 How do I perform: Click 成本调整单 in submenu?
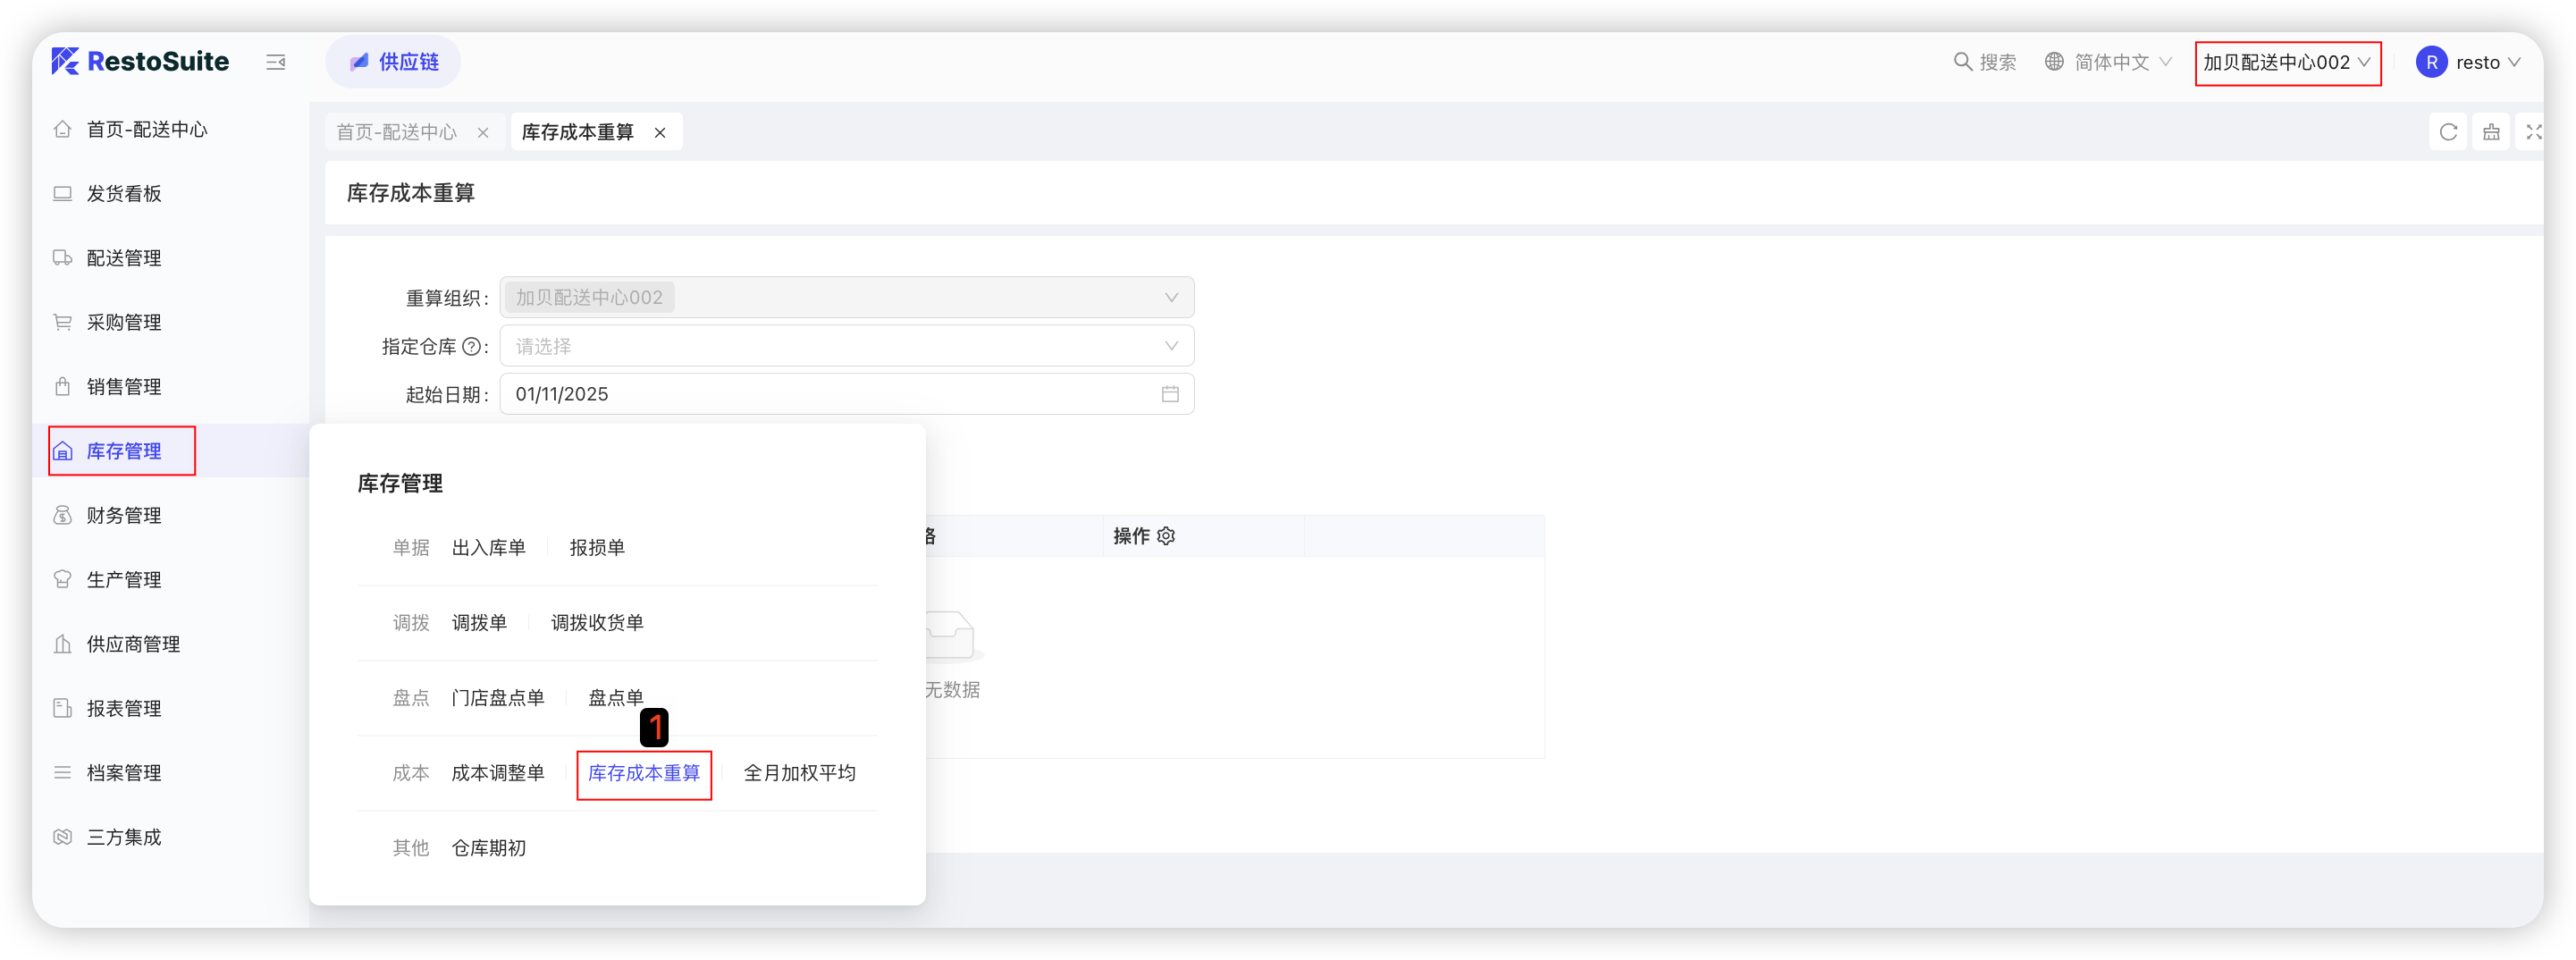498,773
